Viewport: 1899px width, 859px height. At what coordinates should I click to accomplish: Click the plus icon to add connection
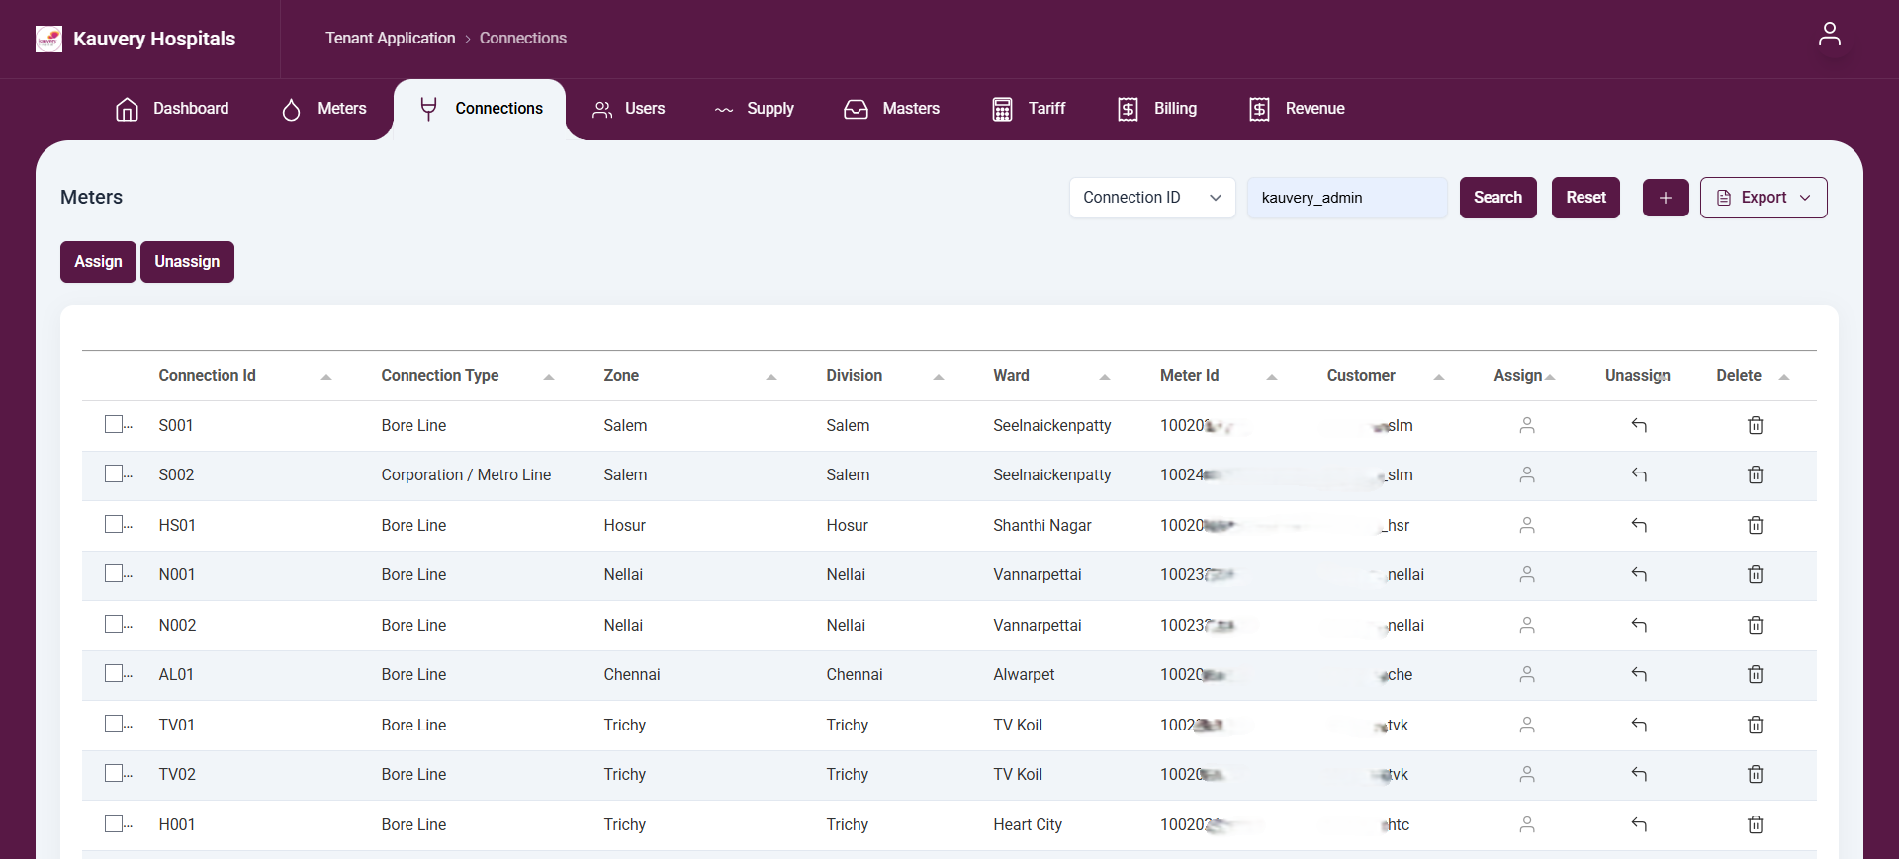click(1665, 198)
